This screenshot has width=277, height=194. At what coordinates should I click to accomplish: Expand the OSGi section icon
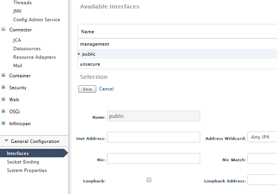click(x=3, y=111)
